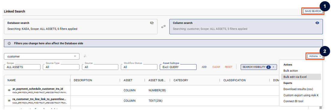Viewport: 331px width, 111px height.
Task: Click column icon beside ar_payment_schedule_customer_trx_id
Action: pos(9,90)
